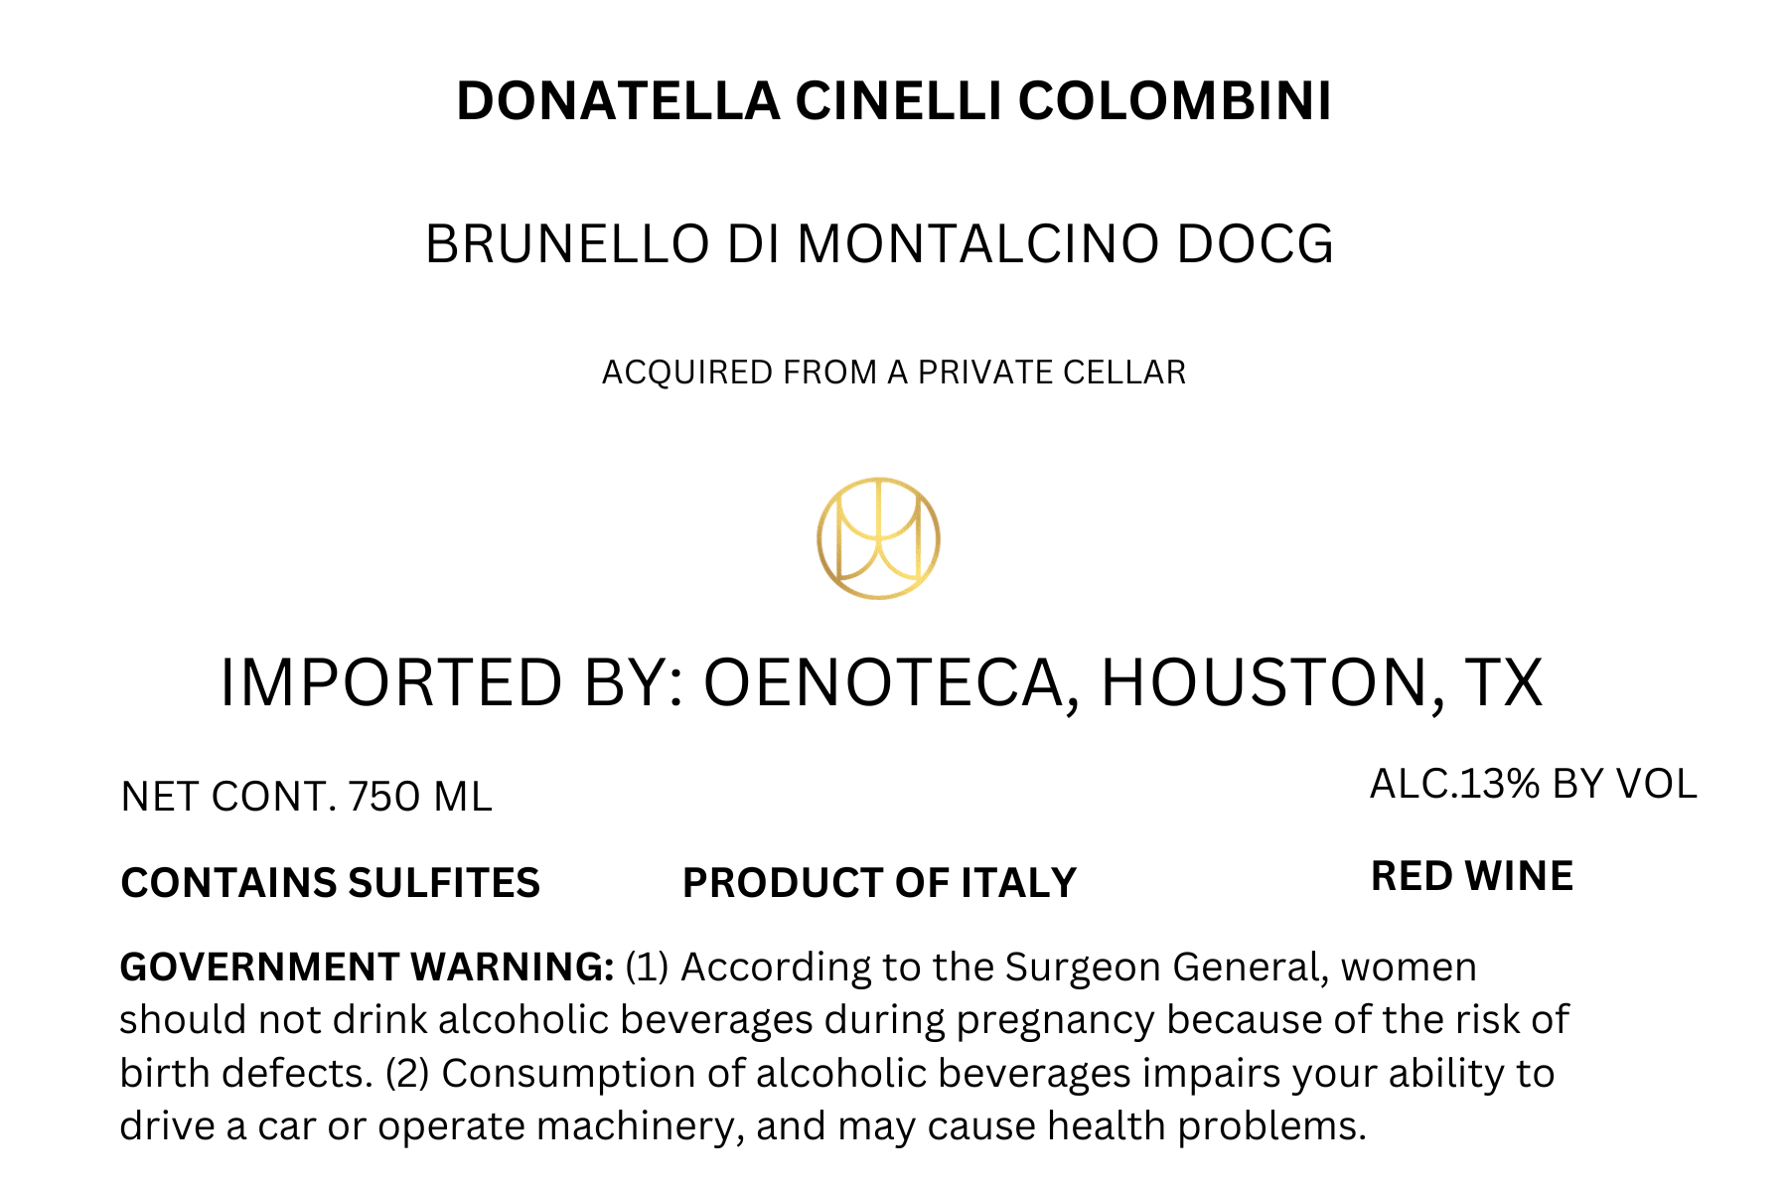Image resolution: width=1788 pixels, height=1192 pixels.
Task: Select the RED WINE label
Action: point(1472,876)
